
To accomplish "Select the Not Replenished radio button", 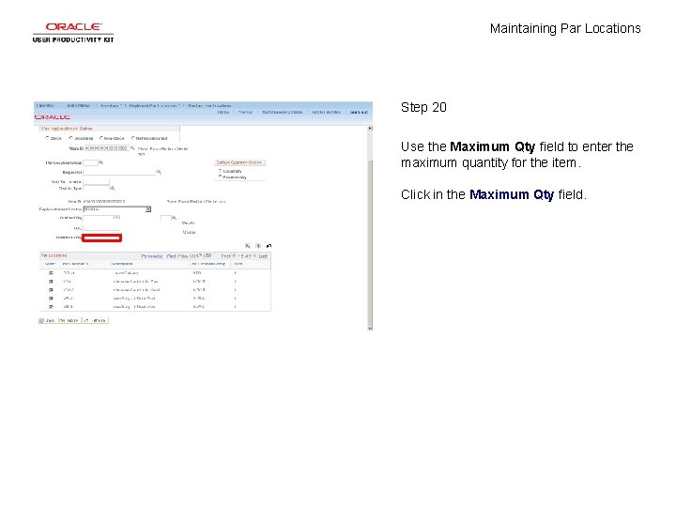I will tap(132, 138).
